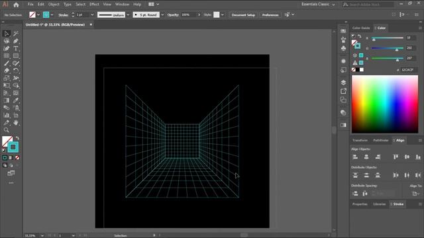This screenshot has width=424, height=238.
Task: Swap fill and stroke arrow
Action: tap(17, 138)
